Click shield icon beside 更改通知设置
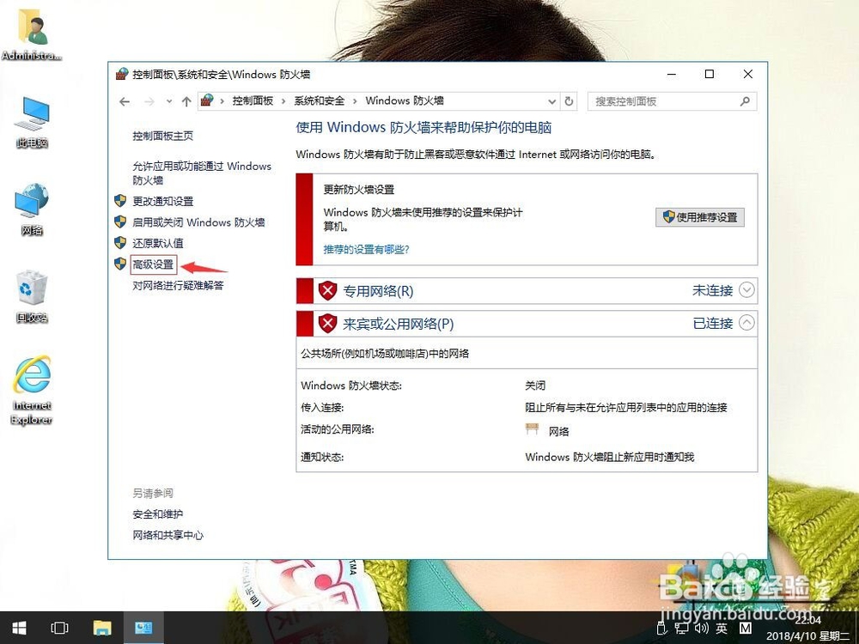 pos(120,201)
